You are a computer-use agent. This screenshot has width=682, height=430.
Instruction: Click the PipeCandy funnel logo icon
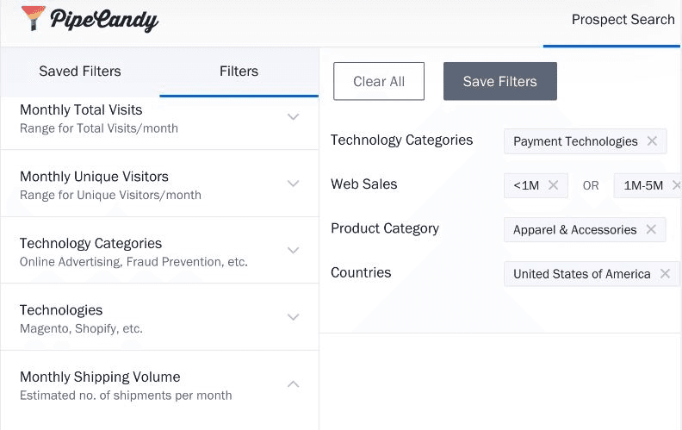(33, 18)
